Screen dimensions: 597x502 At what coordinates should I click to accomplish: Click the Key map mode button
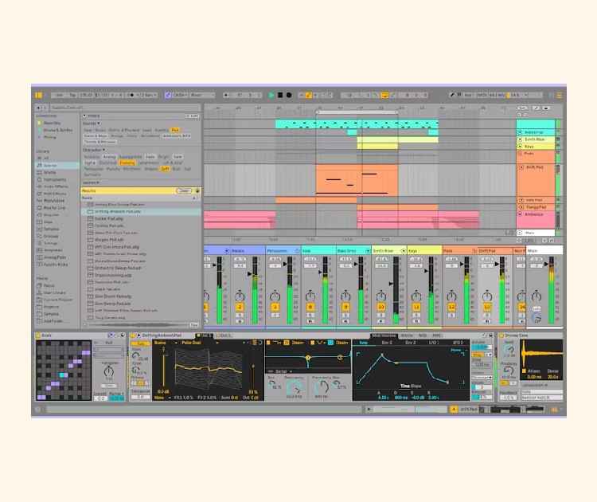point(468,95)
